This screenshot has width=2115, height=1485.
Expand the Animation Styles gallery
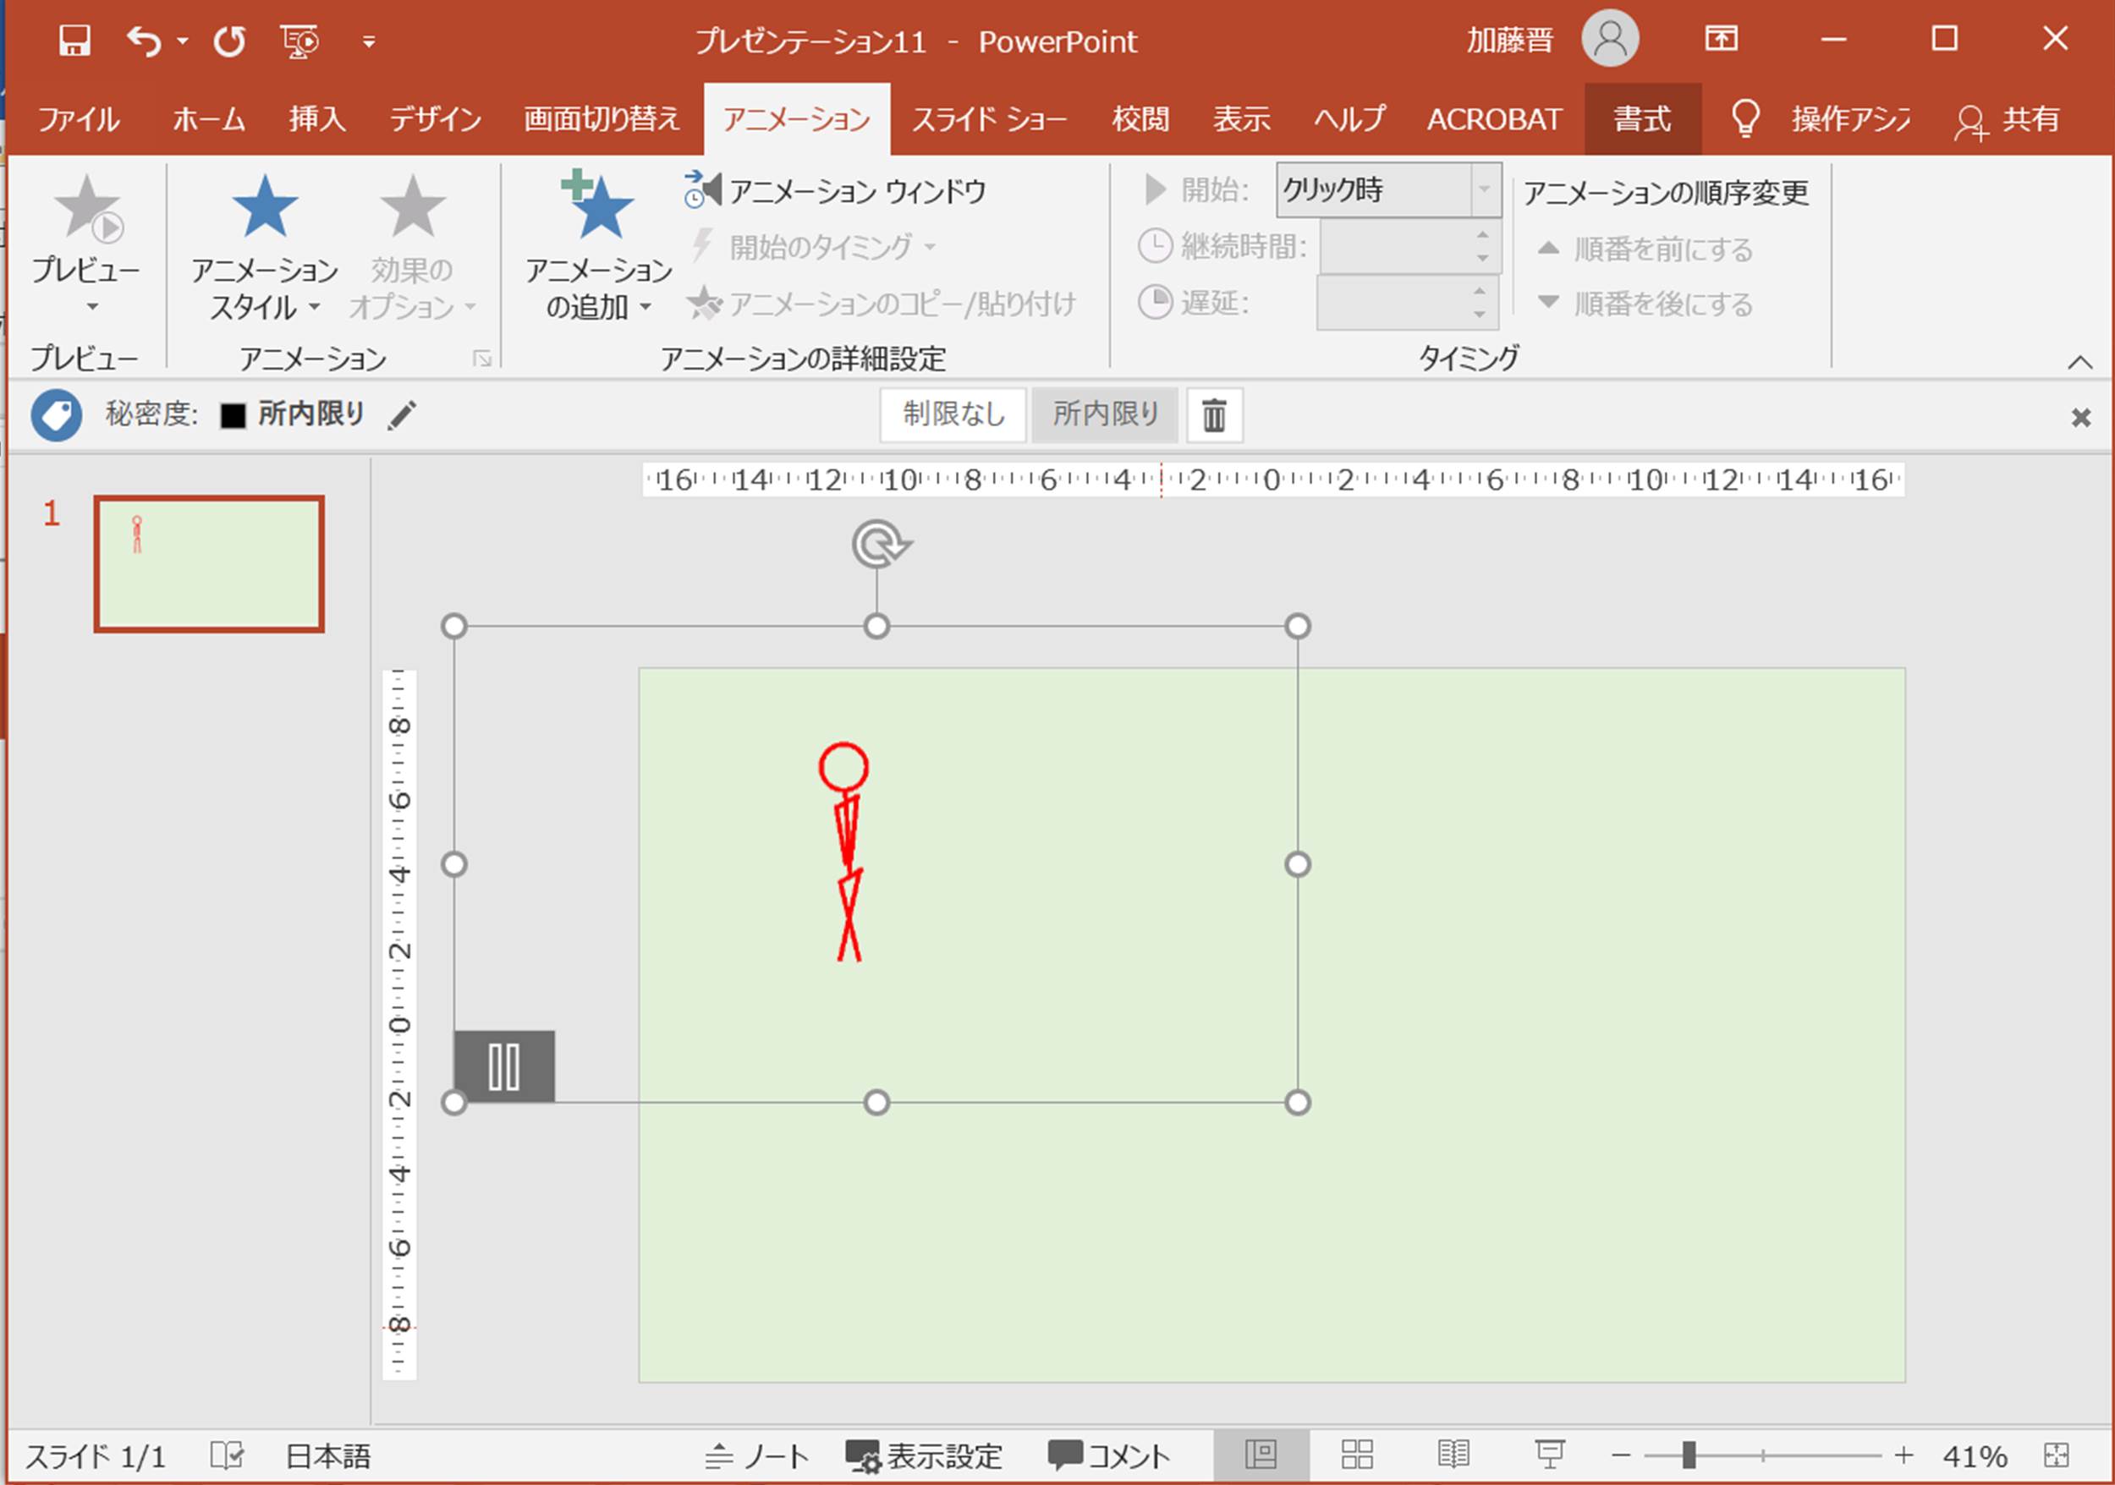[x=264, y=247]
